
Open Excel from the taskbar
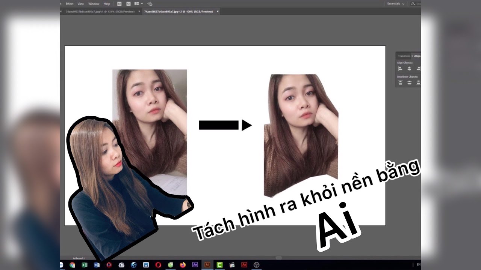(x=85, y=265)
